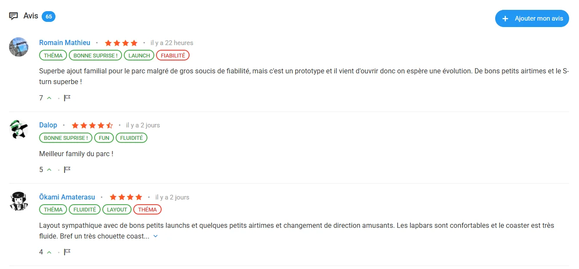Upvote Dalop's review
The width and height of the screenshot is (579, 269).
point(49,169)
